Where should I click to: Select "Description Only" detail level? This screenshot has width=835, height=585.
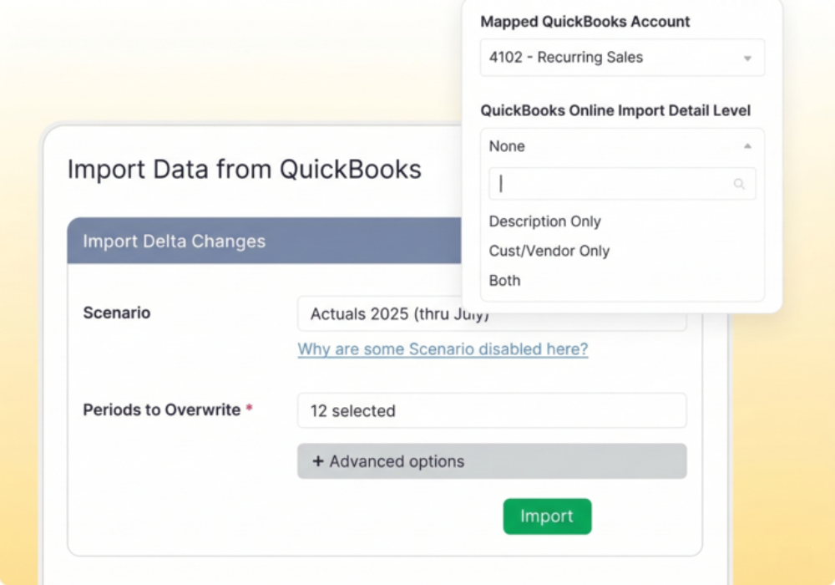[544, 221]
